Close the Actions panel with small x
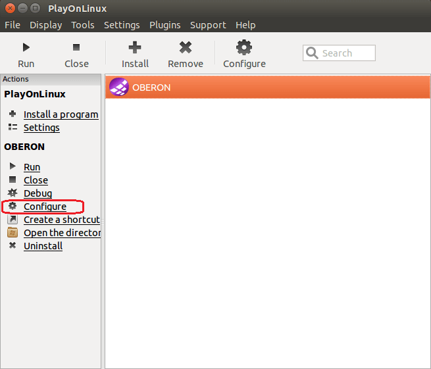The image size is (431, 369). 97,80
